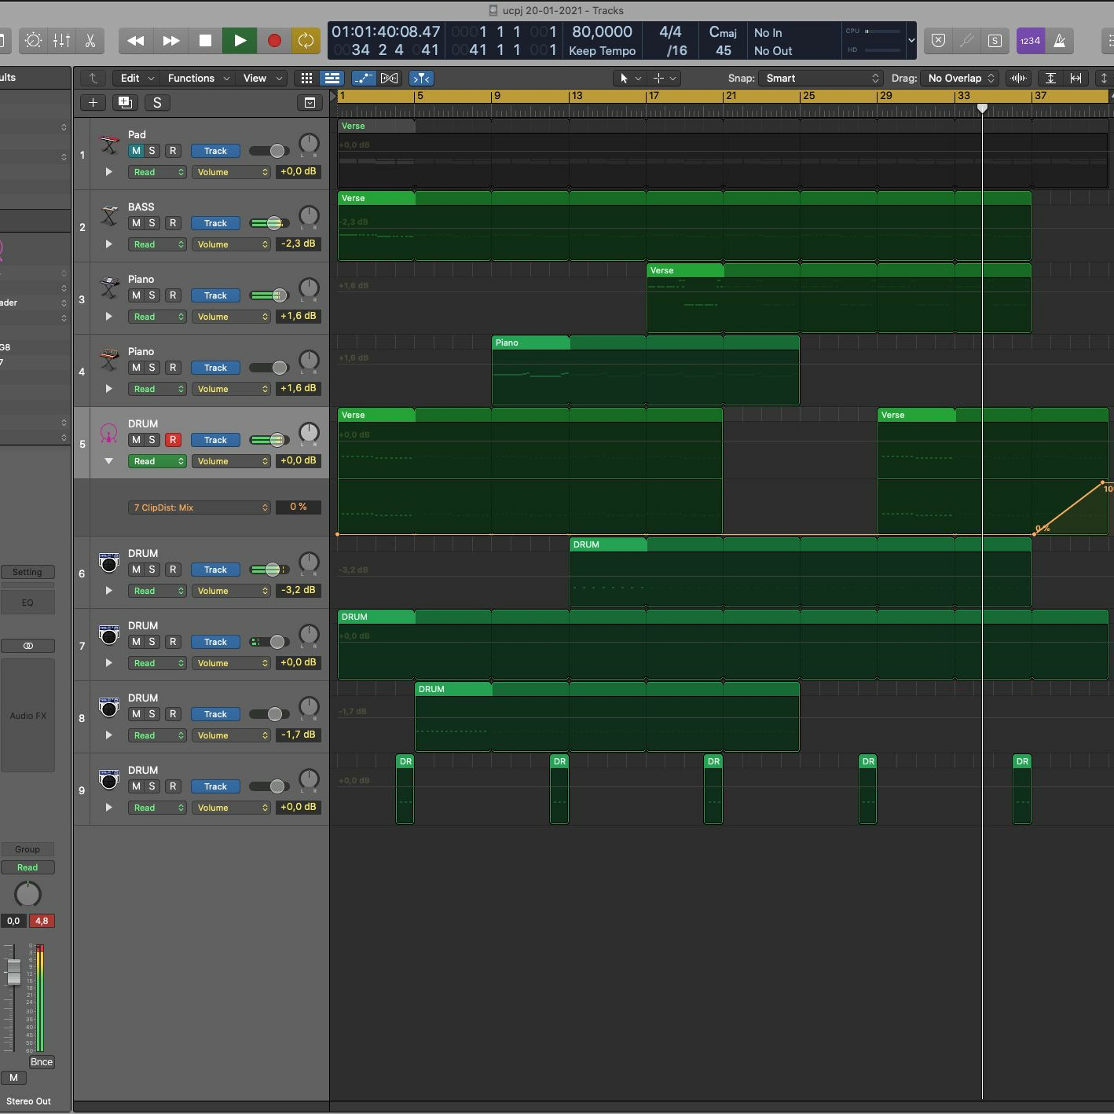Click the metronome icon in control bar
The height and width of the screenshot is (1114, 1114).
point(1059,41)
